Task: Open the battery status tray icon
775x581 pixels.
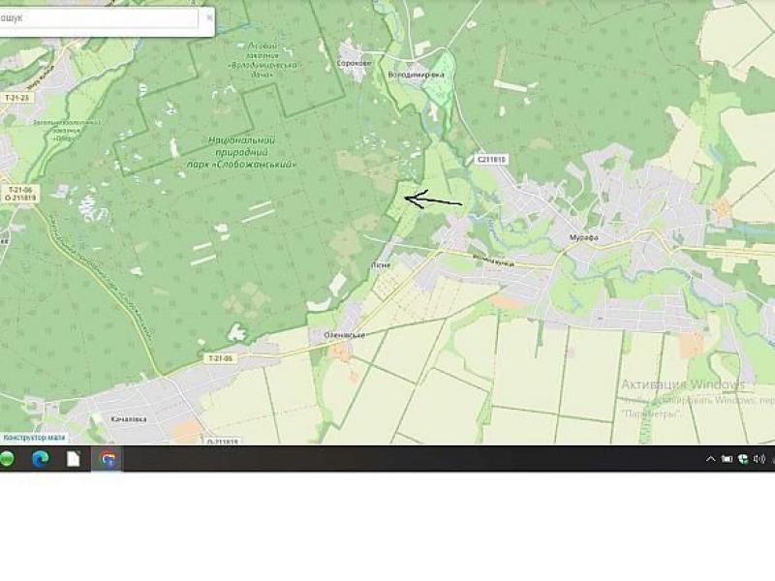Action: (x=727, y=459)
